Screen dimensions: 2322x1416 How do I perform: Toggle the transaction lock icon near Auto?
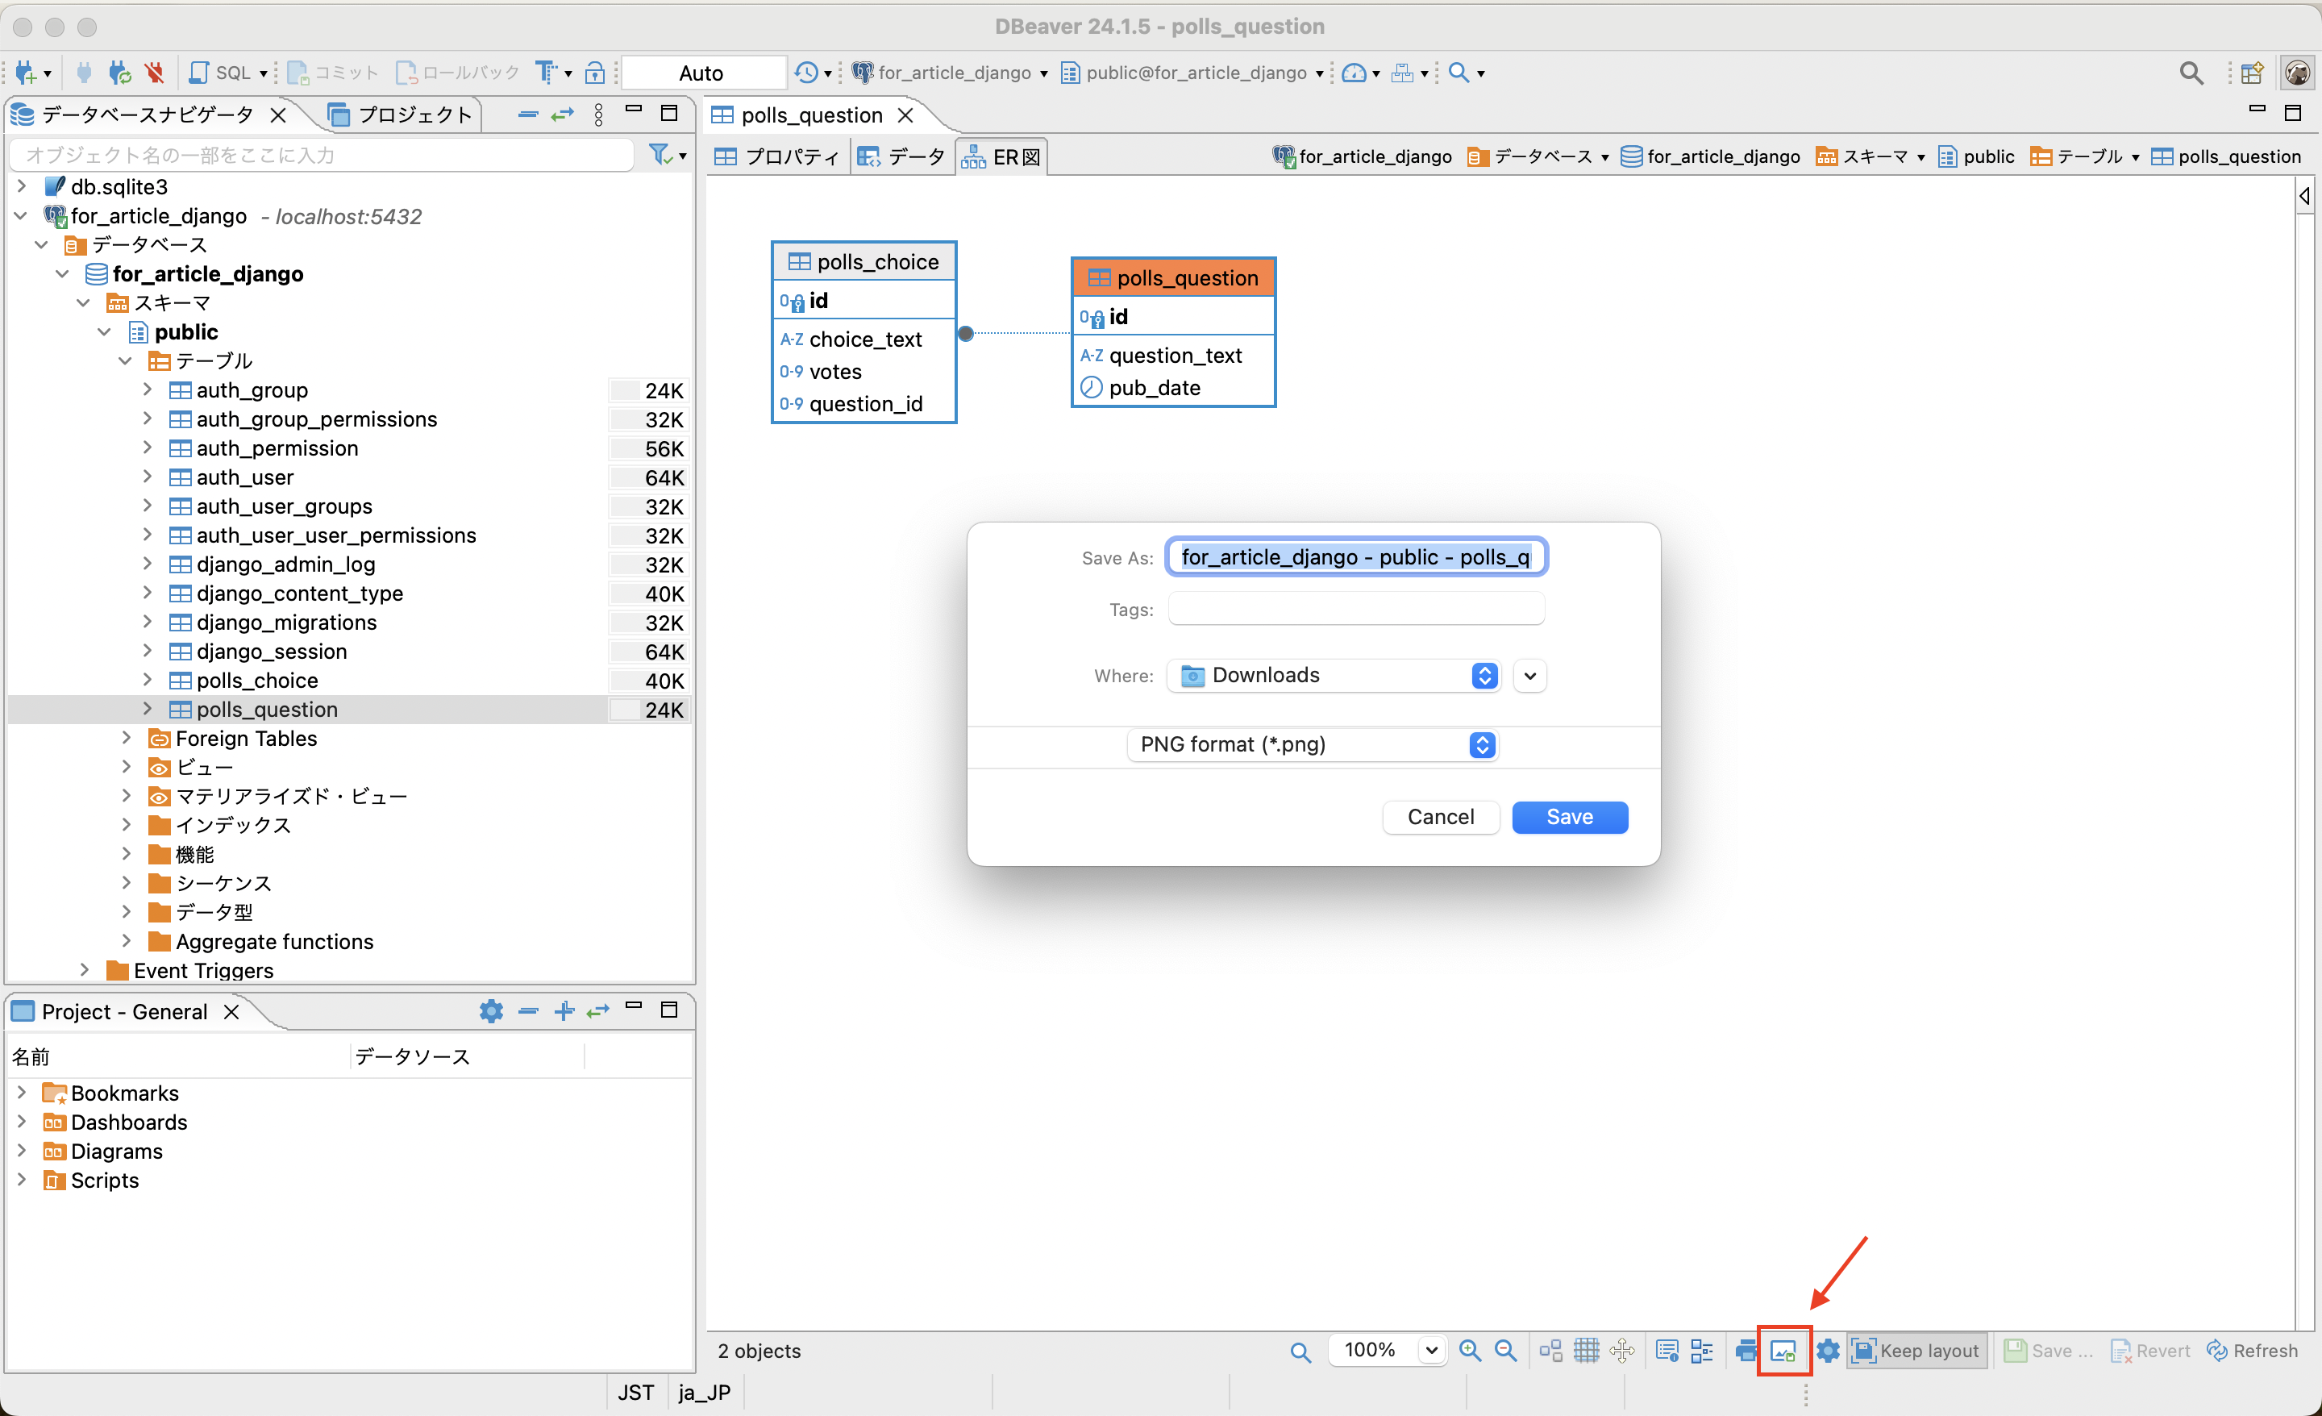596,73
